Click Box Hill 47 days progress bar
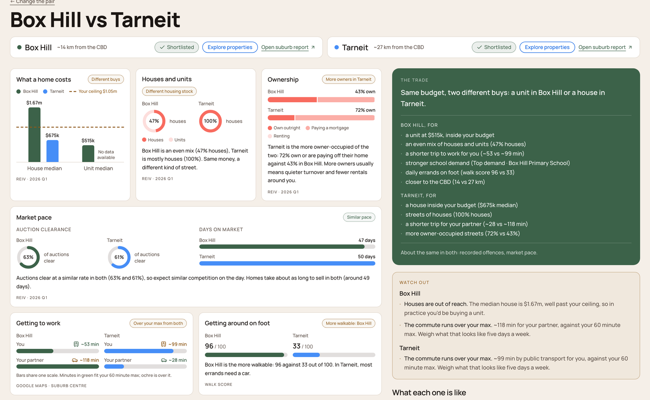The image size is (650, 400). point(287,247)
